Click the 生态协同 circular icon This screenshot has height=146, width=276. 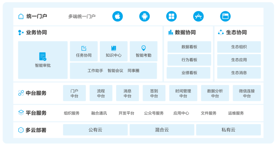click(221, 32)
